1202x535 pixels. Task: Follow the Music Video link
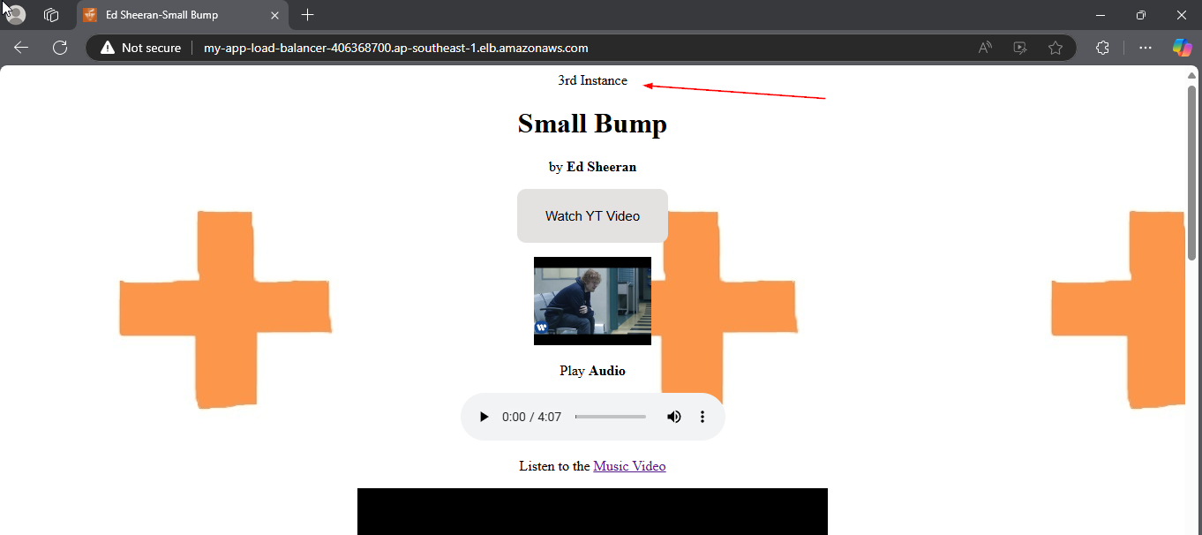pyautogui.click(x=629, y=466)
